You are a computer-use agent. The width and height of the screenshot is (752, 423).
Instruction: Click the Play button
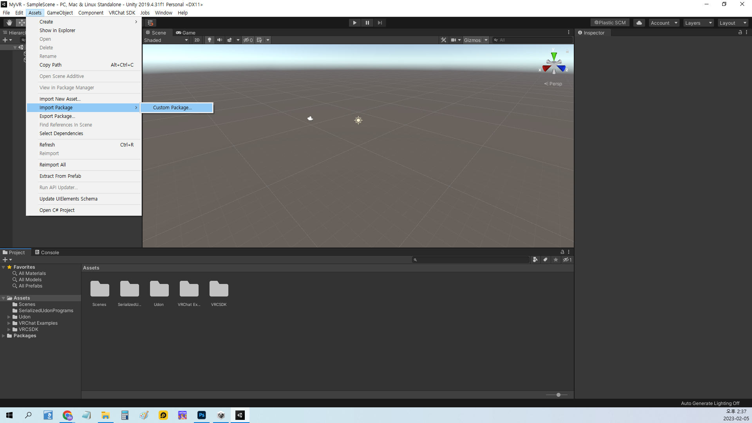click(354, 23)
